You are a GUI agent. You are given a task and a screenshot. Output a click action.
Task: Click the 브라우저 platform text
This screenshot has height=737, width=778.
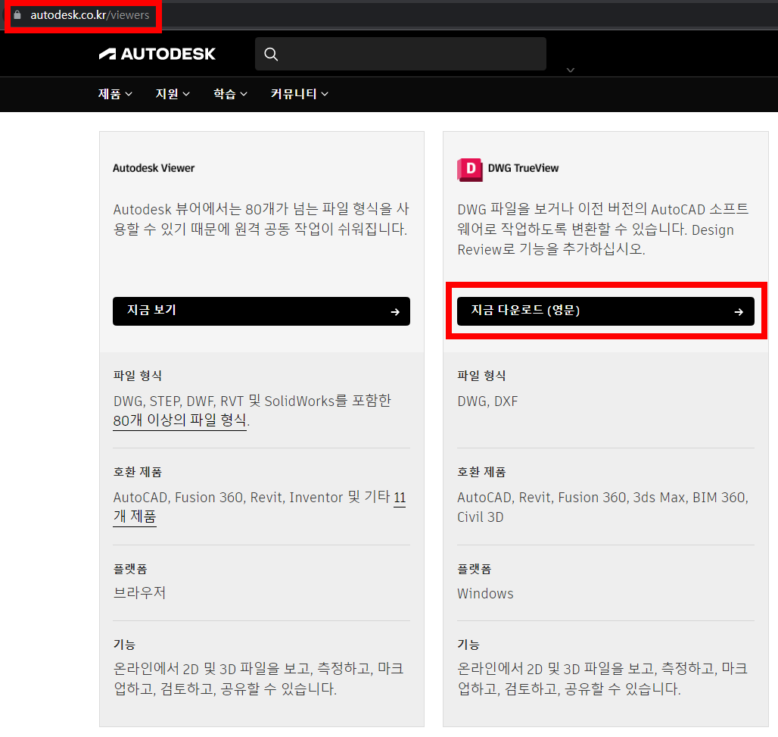139,593
